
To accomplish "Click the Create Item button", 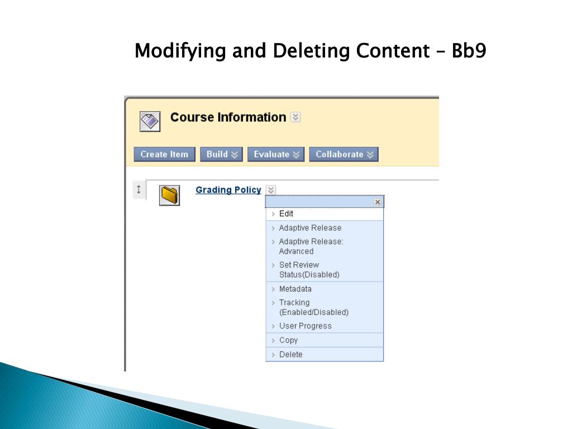I will (x=165, y=154).
